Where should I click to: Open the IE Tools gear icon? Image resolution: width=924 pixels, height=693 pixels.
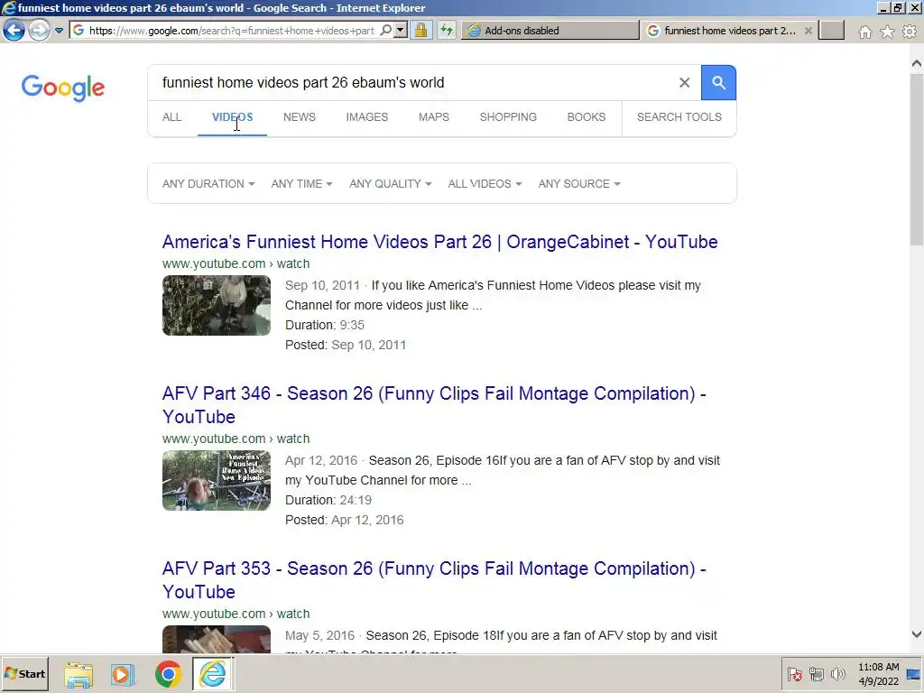click(910, 32)
